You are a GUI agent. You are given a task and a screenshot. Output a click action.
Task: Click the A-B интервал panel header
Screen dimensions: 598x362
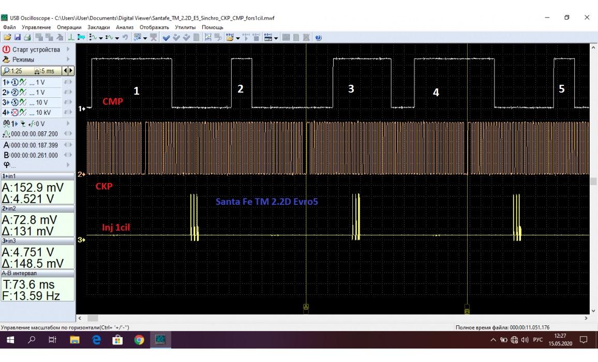[x=37, y=273]
